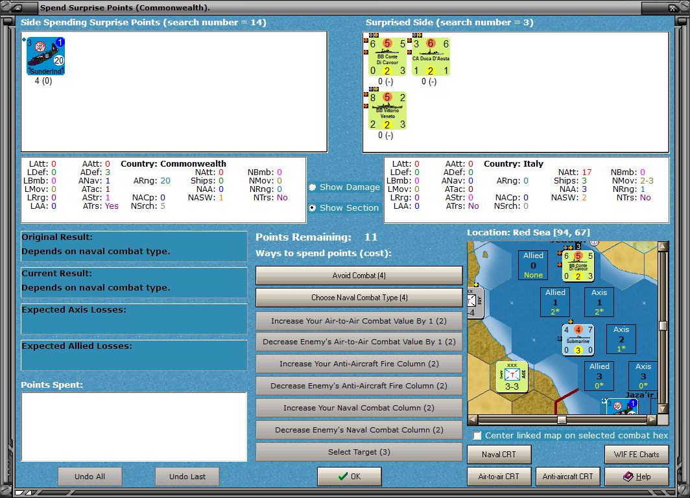
Task: Close the Spend Surprise Points window
Action: pos(673,8)
